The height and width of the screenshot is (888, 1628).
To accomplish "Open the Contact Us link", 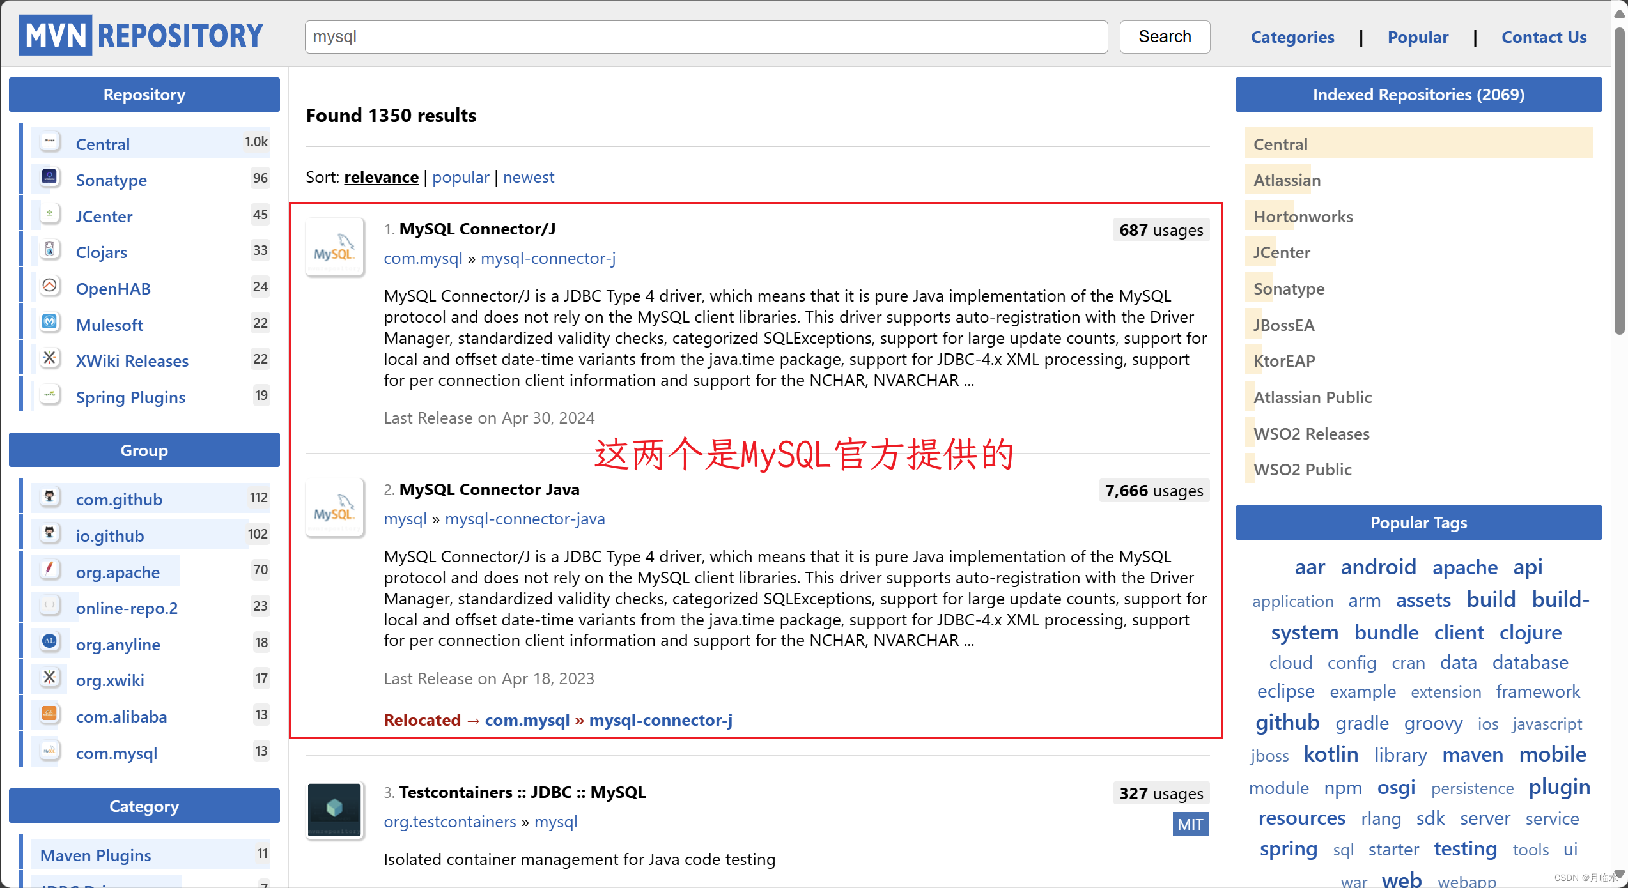I will tap(1544, 37).
